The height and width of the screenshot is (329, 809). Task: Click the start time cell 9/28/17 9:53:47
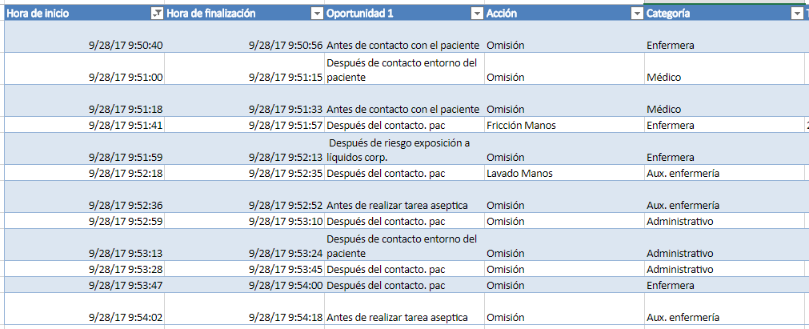[x=126, y=286]
